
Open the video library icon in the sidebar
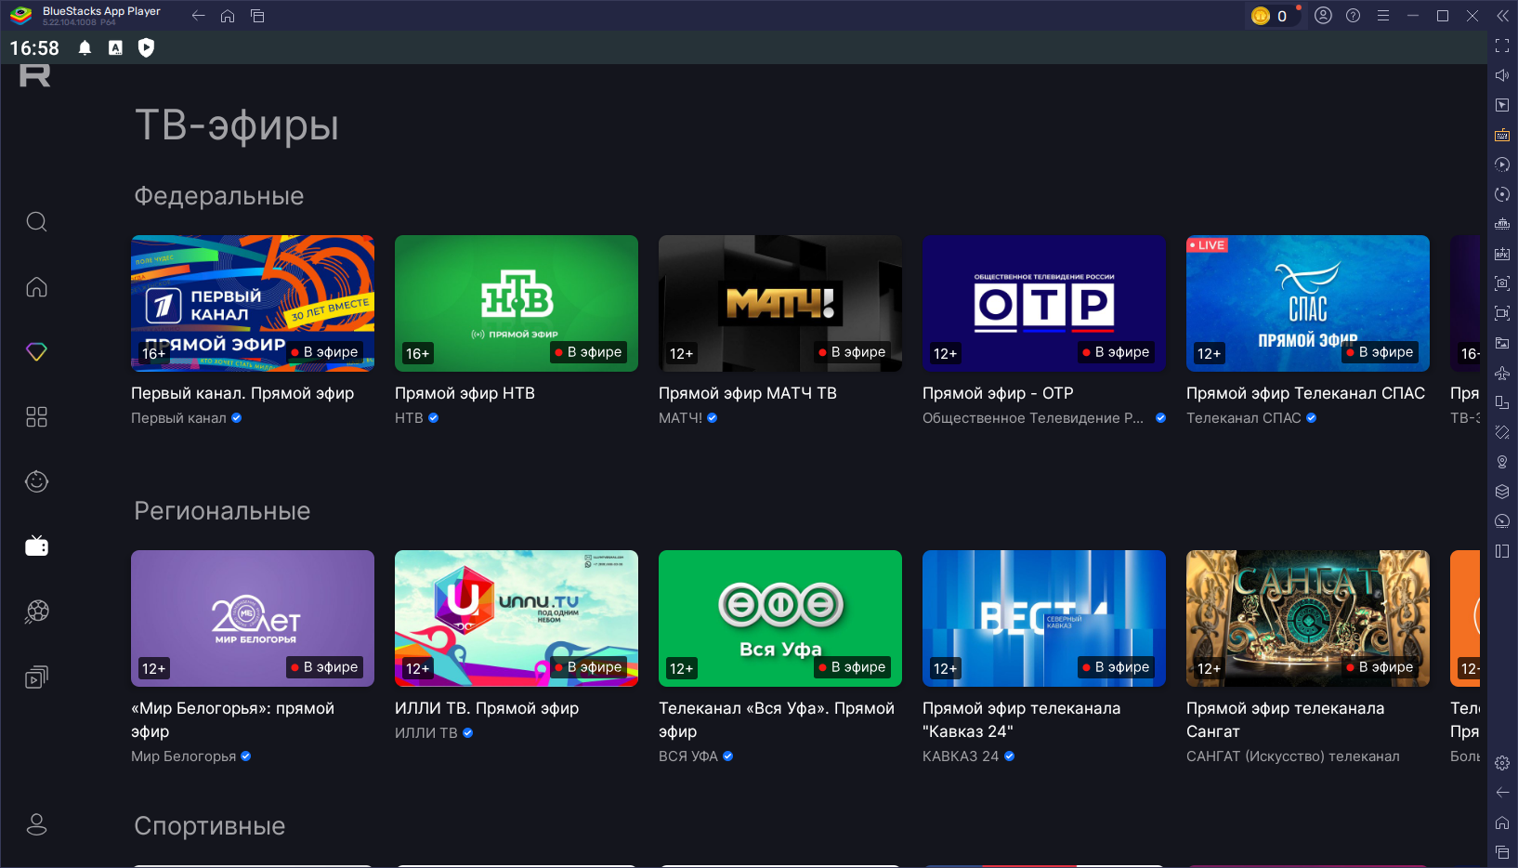tap(36, 677)
